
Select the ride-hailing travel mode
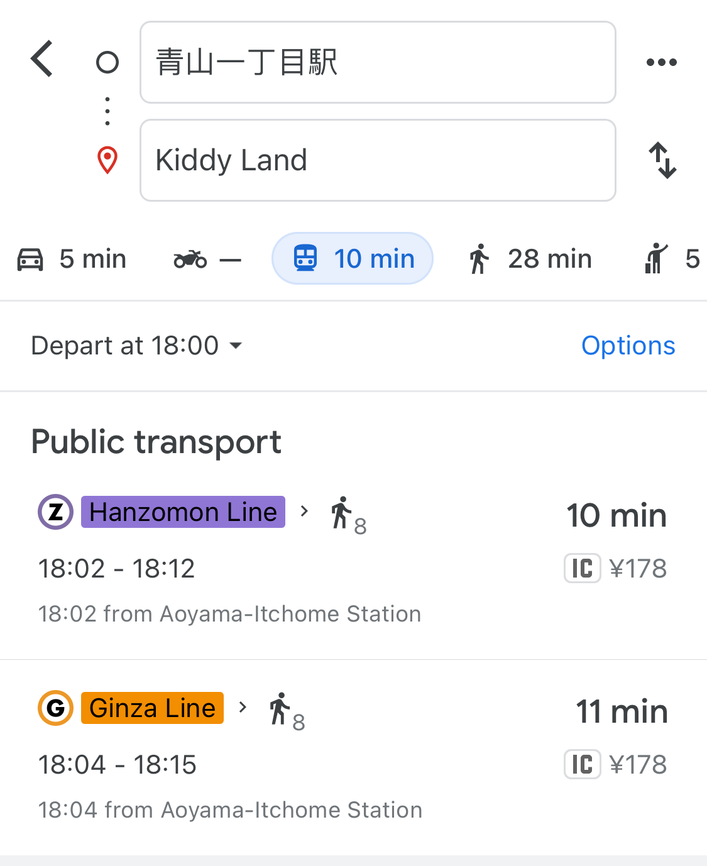pos(672,259)
